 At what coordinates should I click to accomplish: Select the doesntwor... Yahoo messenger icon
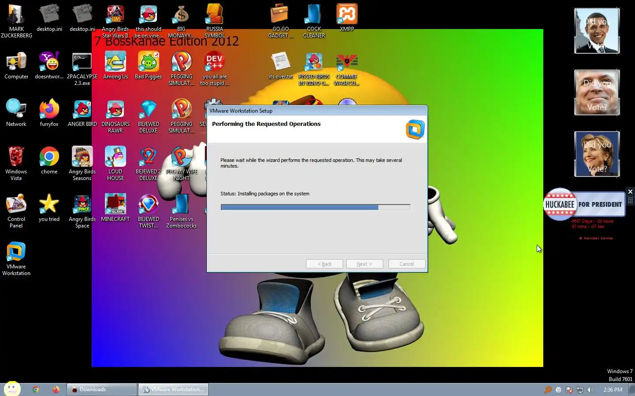[x=49, y=66]
